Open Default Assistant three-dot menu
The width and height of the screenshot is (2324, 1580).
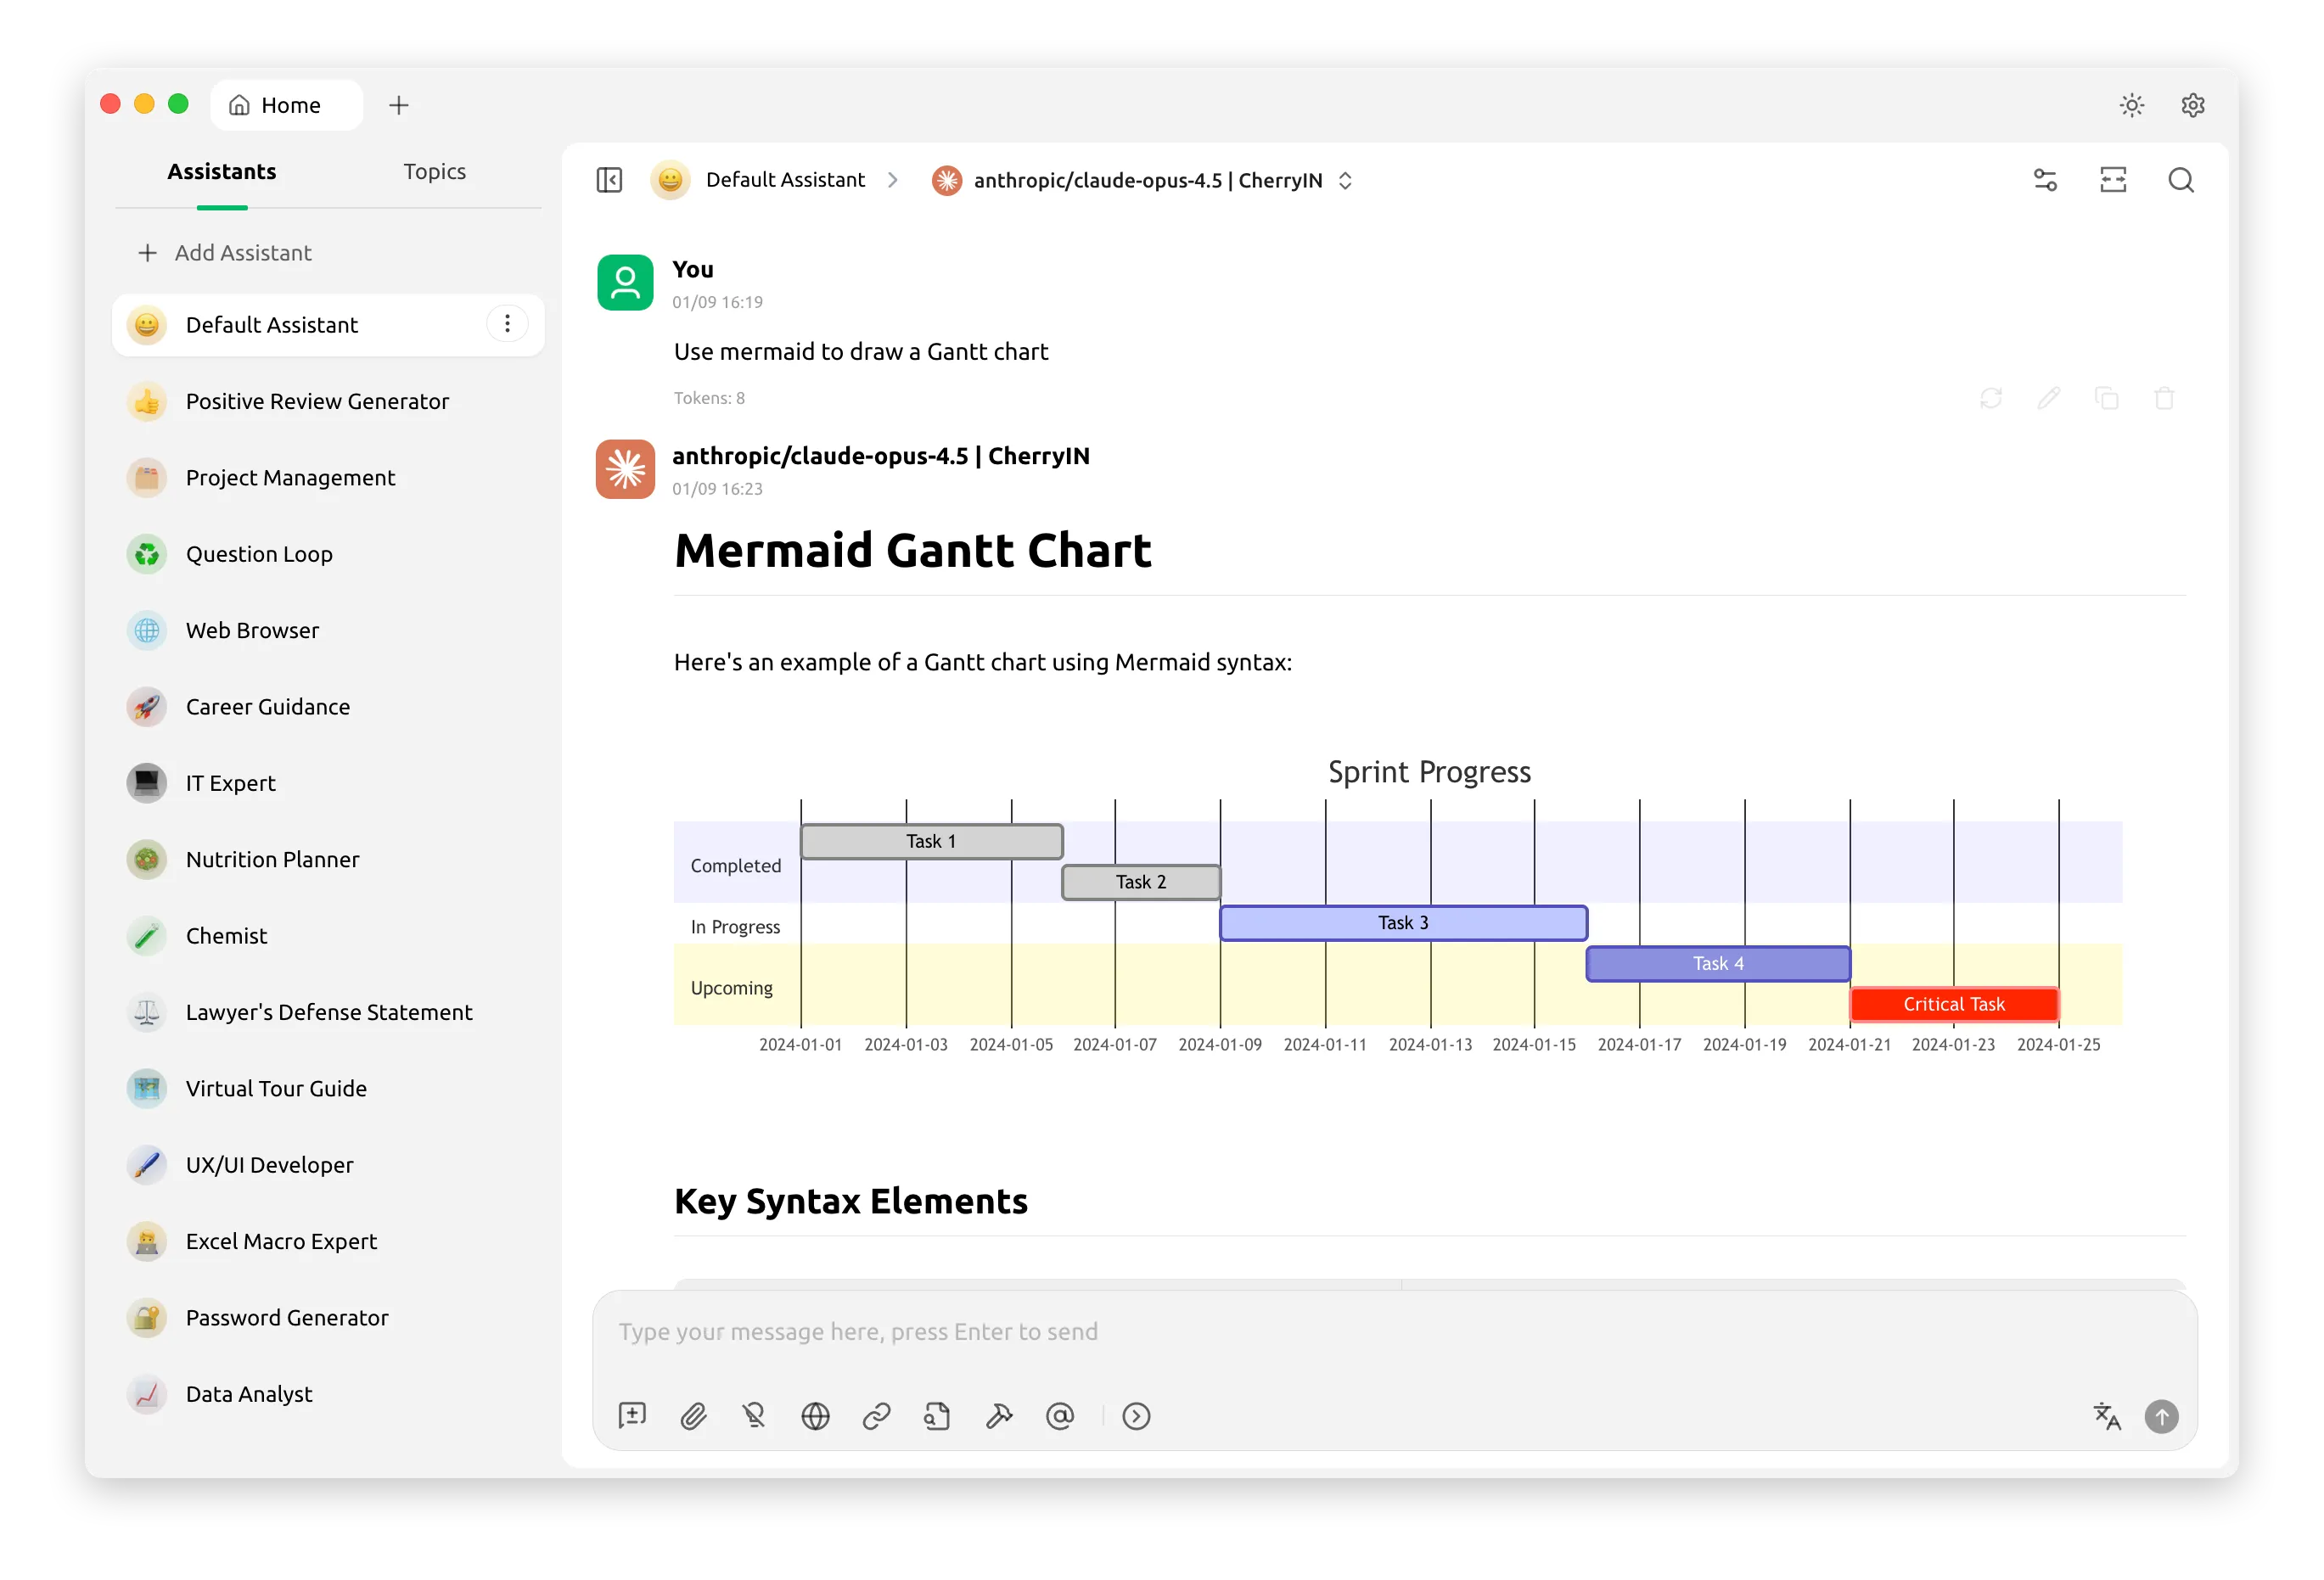point(507,324)
